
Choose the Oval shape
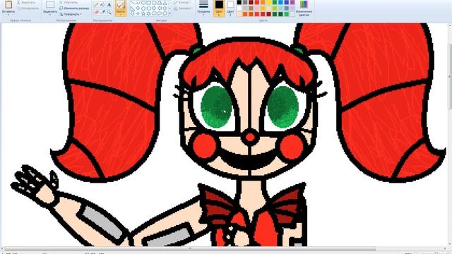(143, 3)
